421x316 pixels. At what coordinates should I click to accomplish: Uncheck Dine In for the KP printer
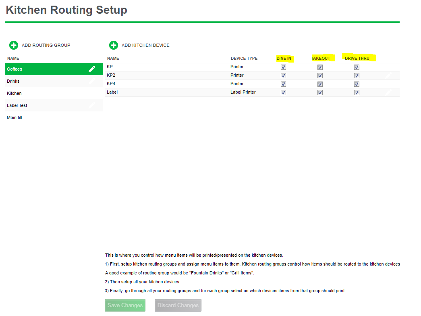coord(283,67)
